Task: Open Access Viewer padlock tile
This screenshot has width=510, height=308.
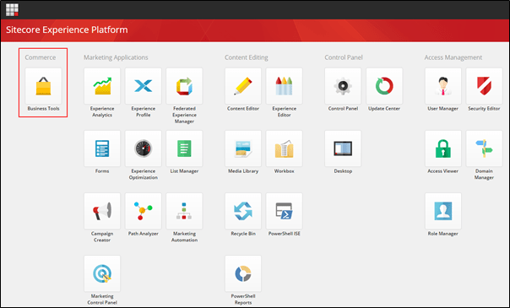Action: pos(443,149)
